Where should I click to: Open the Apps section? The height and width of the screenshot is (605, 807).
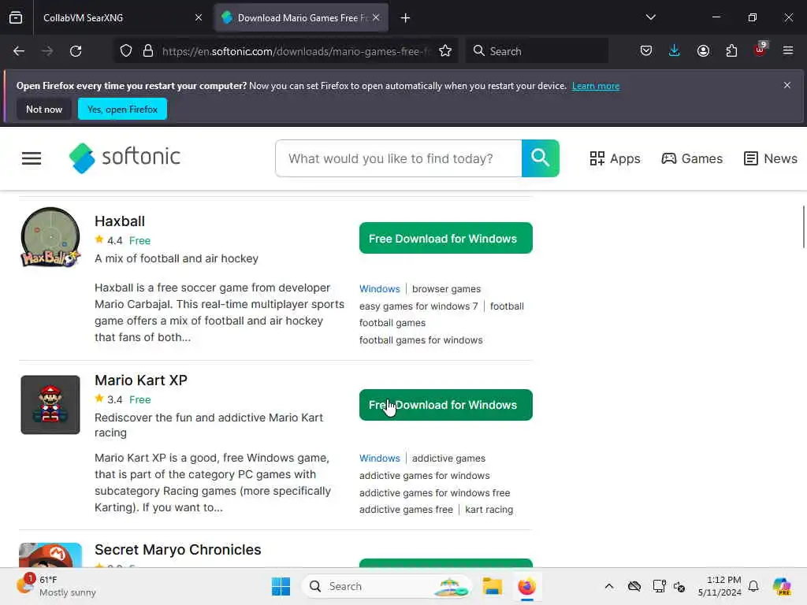coord(615,158)
